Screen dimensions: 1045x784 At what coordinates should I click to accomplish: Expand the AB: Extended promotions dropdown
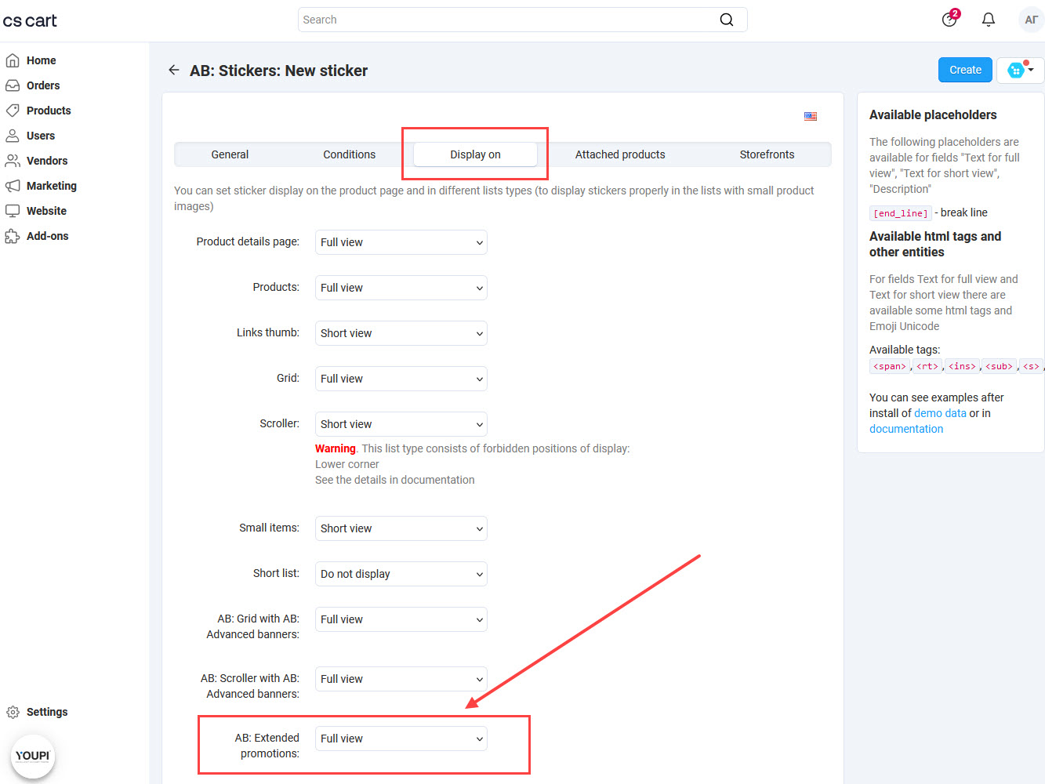pyautogui.click(x=401, y=739)
